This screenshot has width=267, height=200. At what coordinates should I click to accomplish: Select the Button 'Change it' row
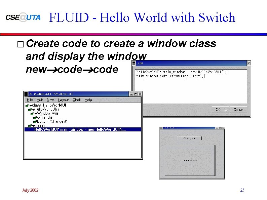[83, 121]
